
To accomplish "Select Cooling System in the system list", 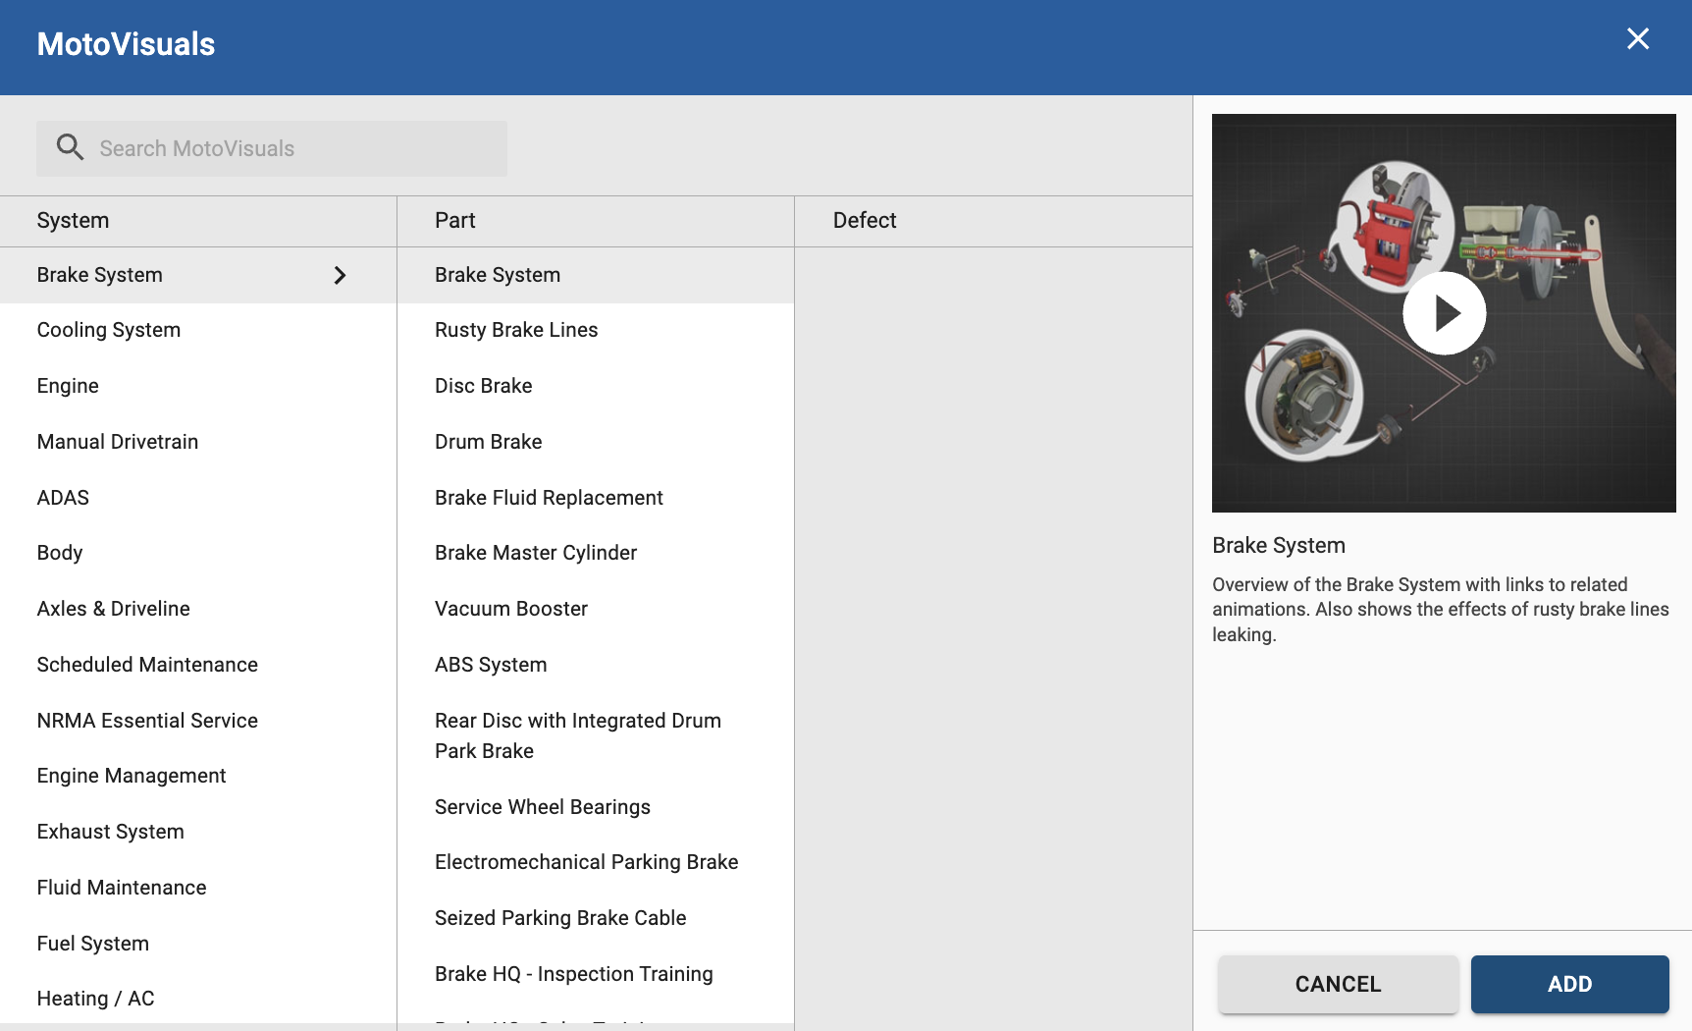I will tap(198, 330).
